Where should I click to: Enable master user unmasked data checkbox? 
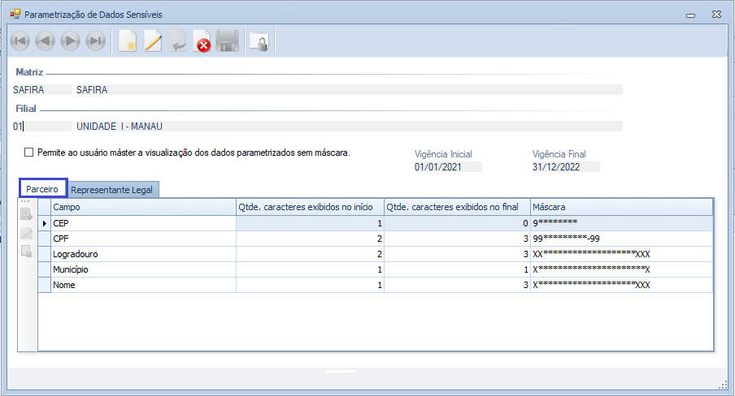(29, 152)
